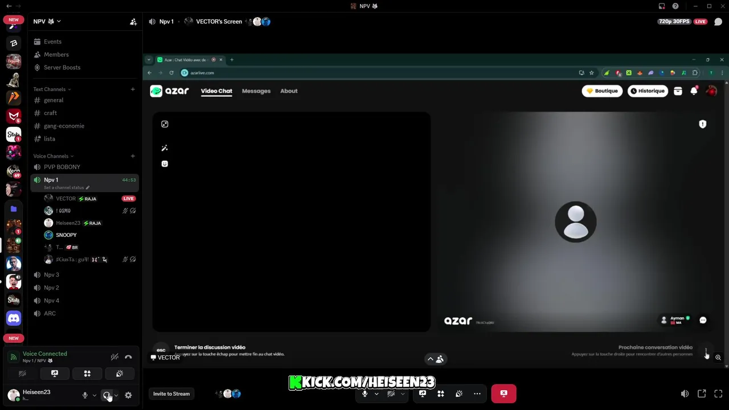Toggle camera in voice connected panel
Image resolution: width=729 pixels, height=410 pixels.
pos(22,374)
